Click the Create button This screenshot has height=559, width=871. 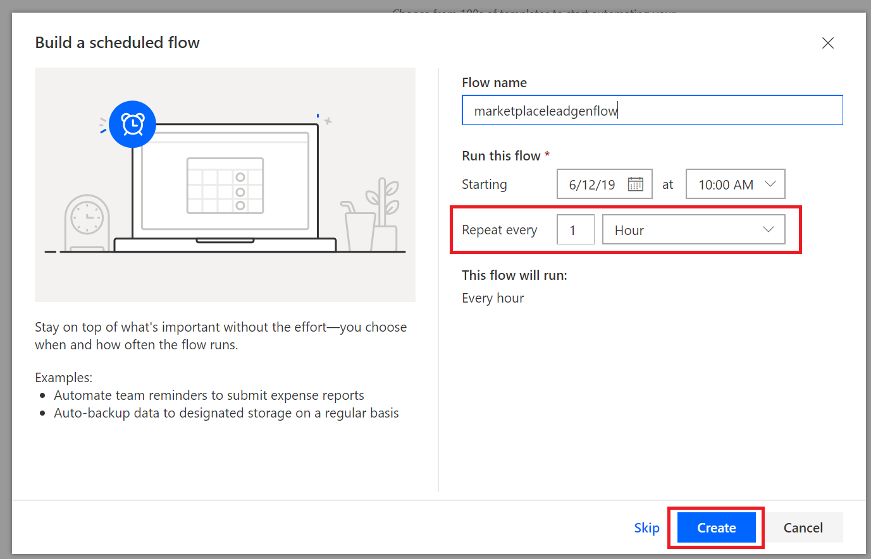click(x=715, y=527)
